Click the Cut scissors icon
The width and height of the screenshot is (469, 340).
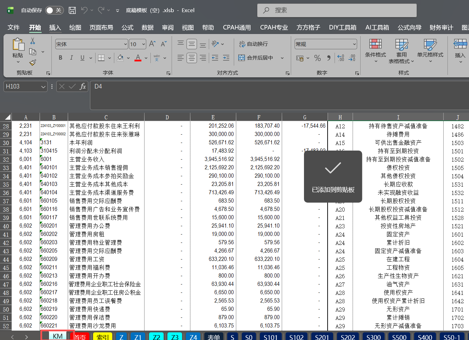pyautogui.click(x=33, y=41)
